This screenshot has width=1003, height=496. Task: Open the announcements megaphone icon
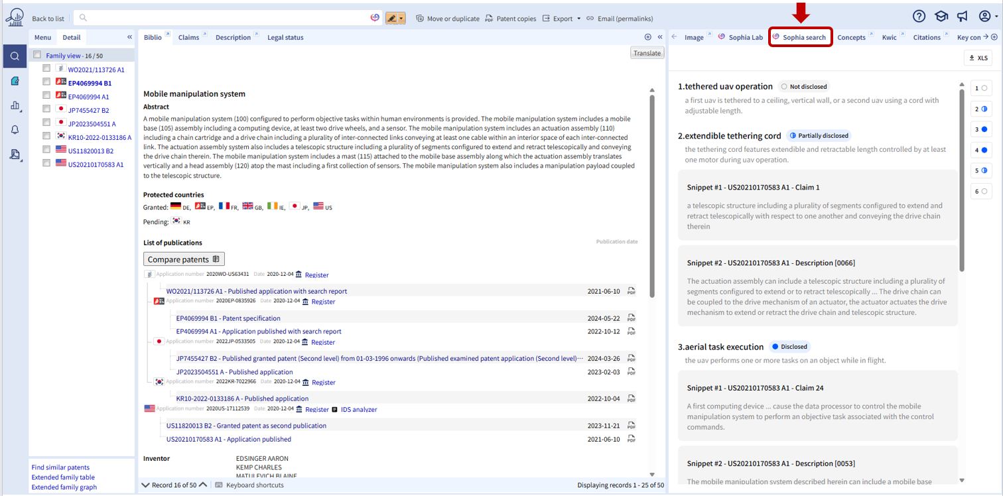tap(962, 17)
